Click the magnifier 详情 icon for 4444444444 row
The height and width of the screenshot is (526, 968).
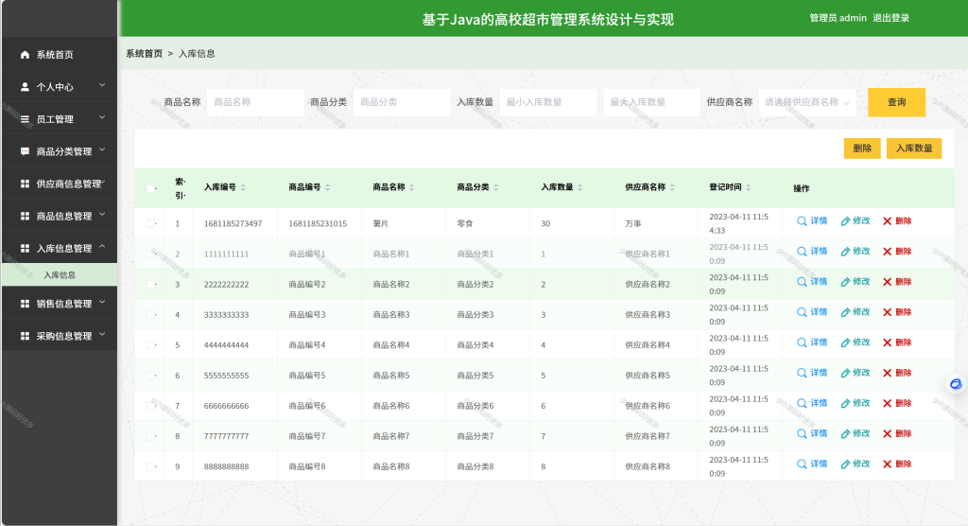pyautogui.click(x=802, y=342)
